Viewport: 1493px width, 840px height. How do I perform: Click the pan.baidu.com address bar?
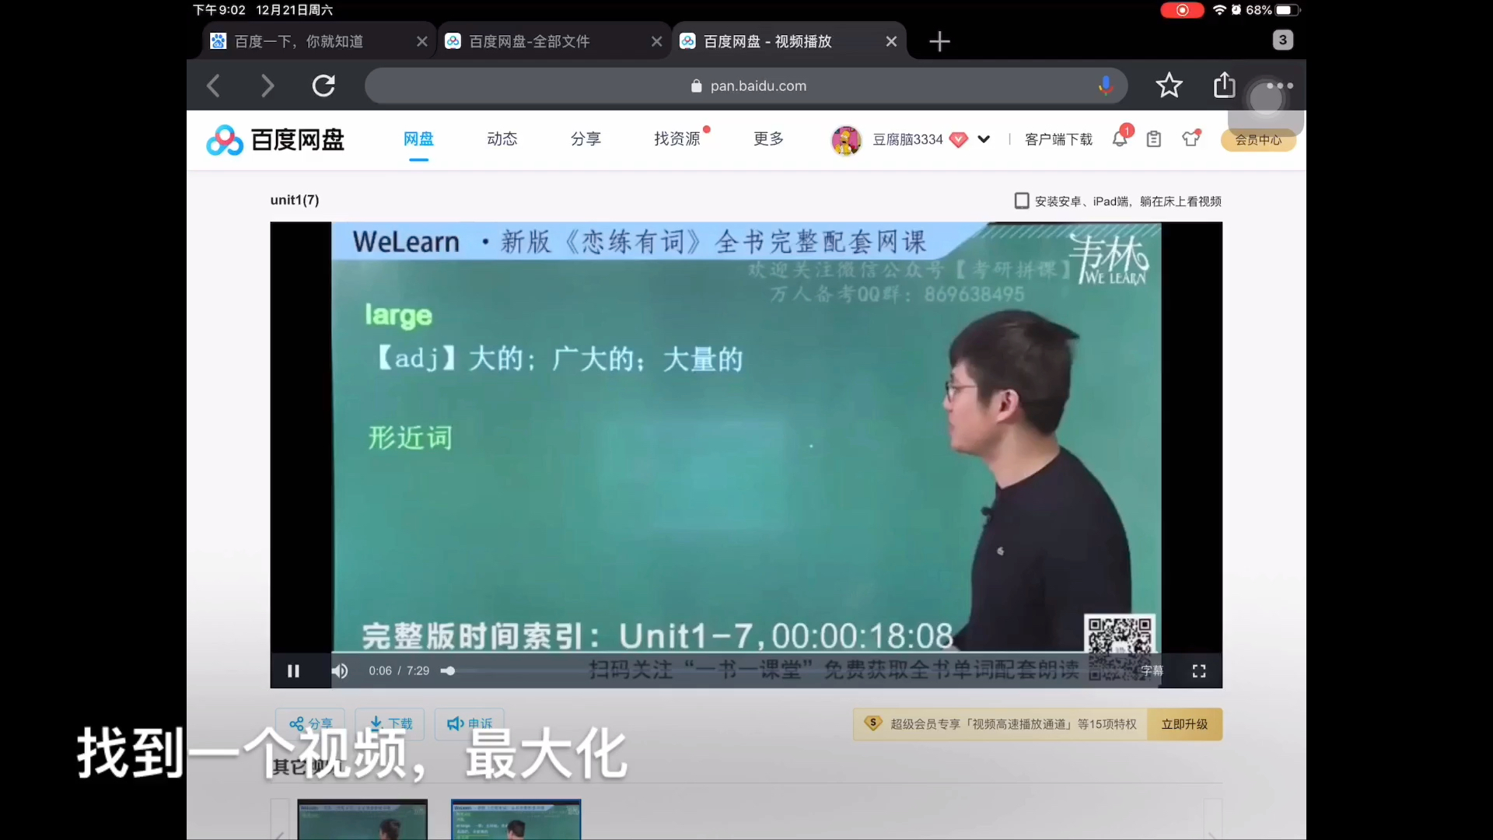tap(746, 86)
